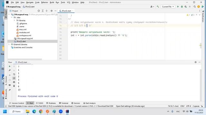Open Microsoft Edge from taskbar
The image size is (206, 115).
[34, 111]
